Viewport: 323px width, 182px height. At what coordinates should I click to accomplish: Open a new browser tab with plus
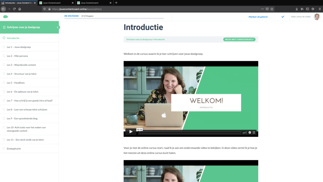pyautogui.click(x=116, y=3)
